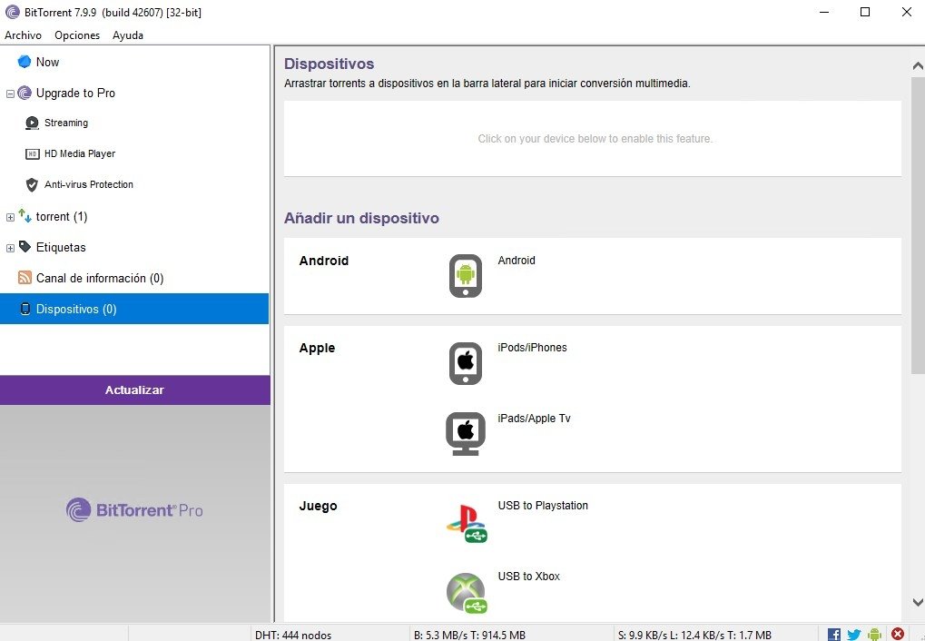Viewport: 925px width, 641px height.
Task: Click the Streaming play icon
Action: (32, 123)
